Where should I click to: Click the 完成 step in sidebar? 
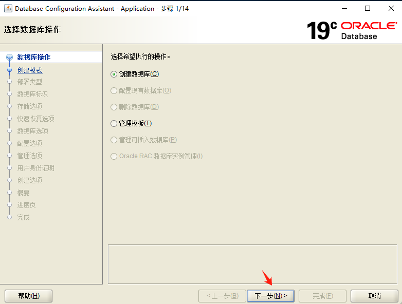tap(23, 217)
